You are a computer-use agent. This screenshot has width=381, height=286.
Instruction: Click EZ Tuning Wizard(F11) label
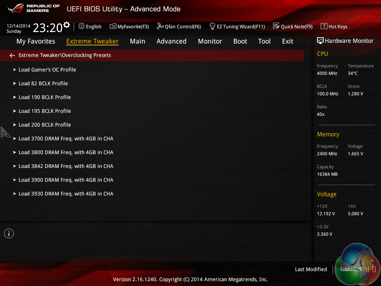(x=241, y=26)
